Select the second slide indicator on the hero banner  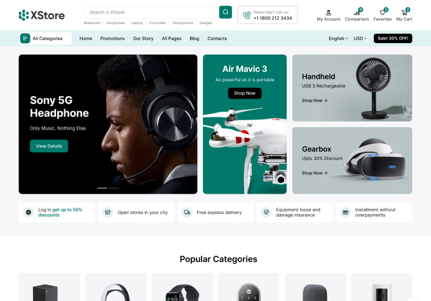[114, 188]
